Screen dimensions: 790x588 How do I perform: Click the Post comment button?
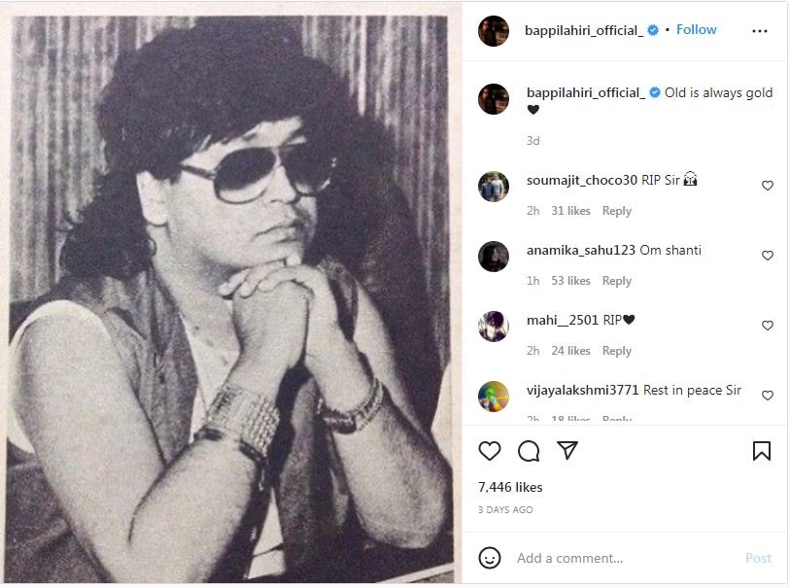coord(758,558)
